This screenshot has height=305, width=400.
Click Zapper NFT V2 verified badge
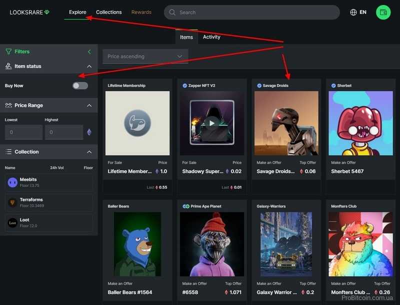184,85
